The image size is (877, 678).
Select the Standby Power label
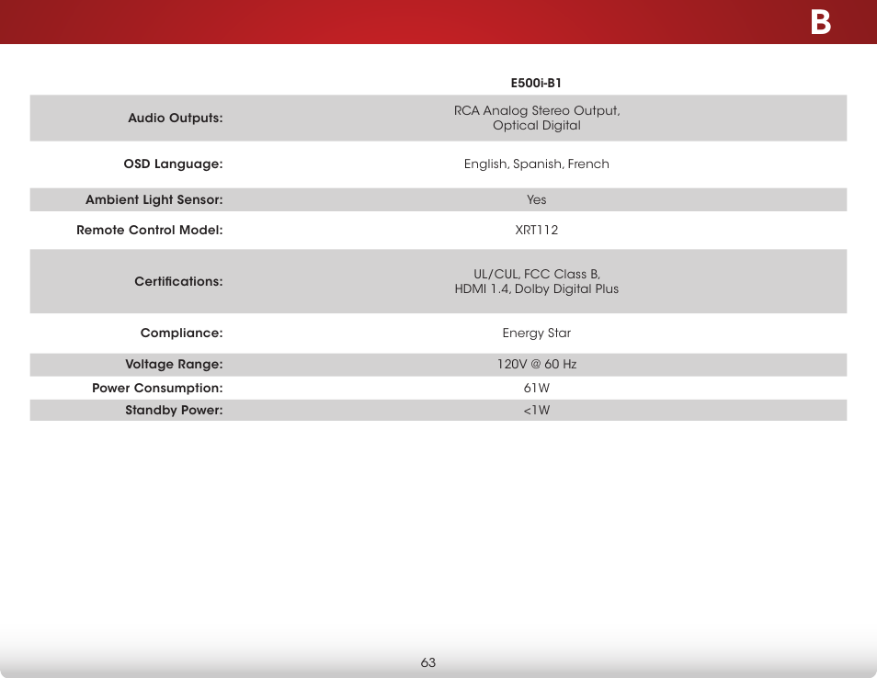pyautogui.click(x=174, y=410)
